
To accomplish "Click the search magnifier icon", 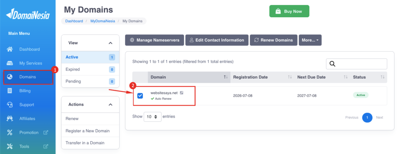I will (x=332, y=64).
